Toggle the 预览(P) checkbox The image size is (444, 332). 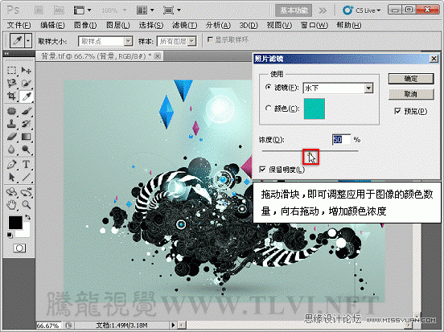pyautogui.click(x=397, y=111)
